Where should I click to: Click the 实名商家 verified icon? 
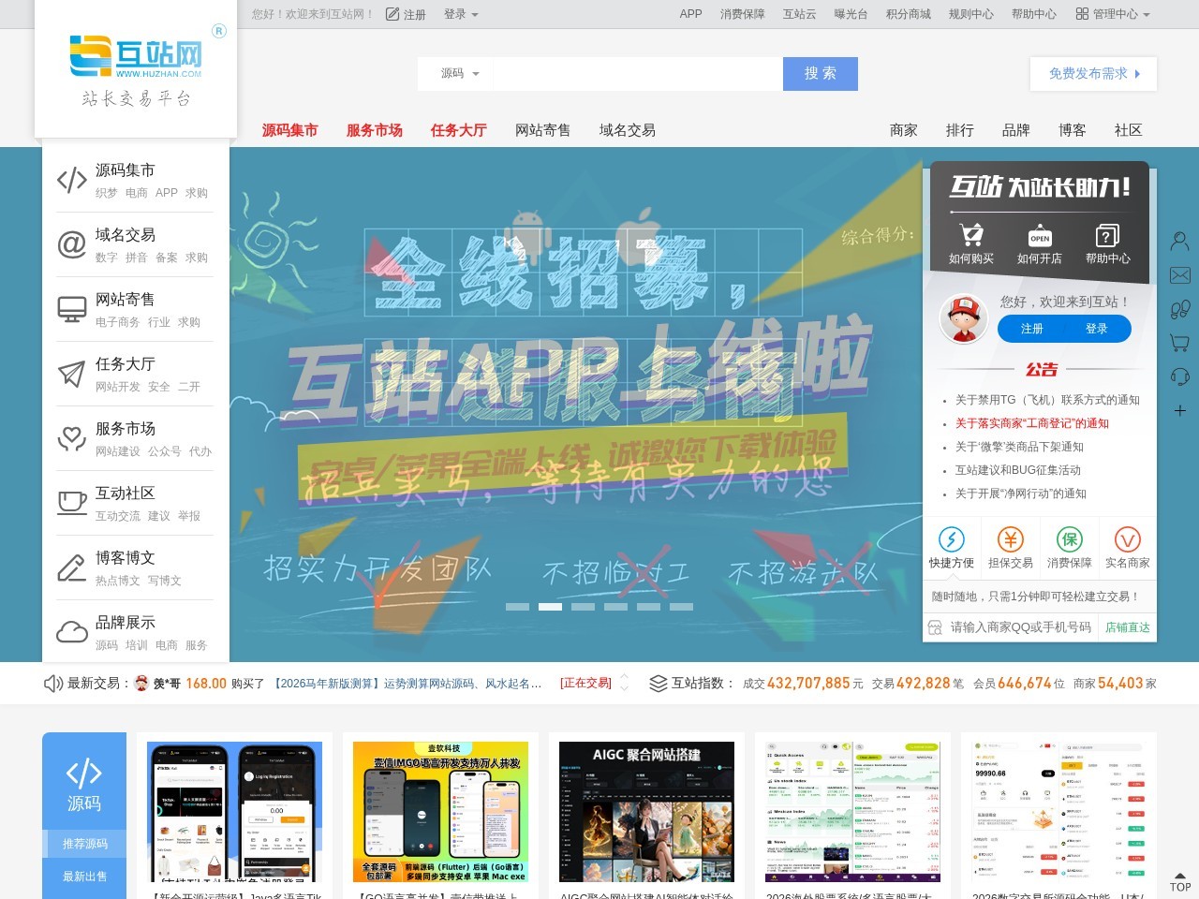(1127, 539)
